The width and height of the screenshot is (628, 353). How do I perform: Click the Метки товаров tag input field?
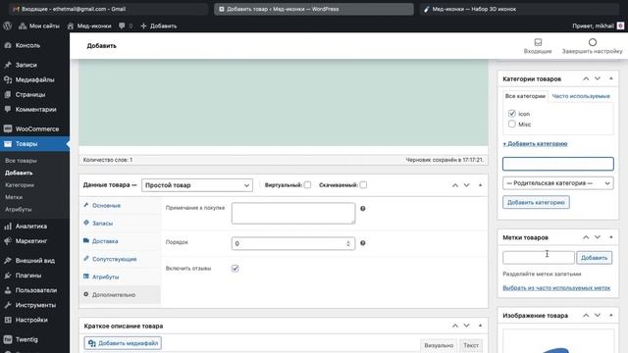coord(539,258)
